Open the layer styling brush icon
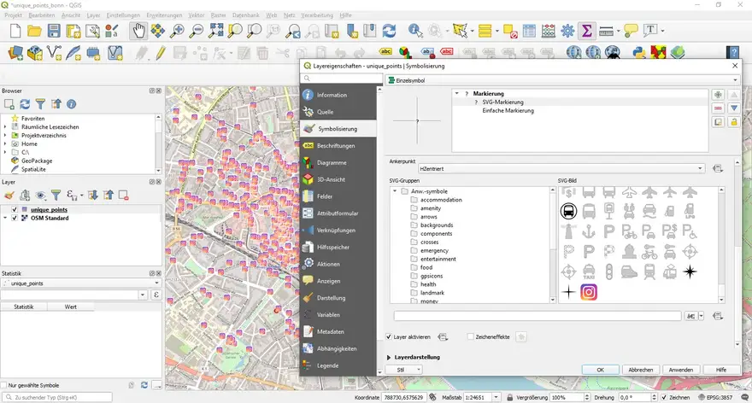Screen dimensions: 752x403 point(9,195)
